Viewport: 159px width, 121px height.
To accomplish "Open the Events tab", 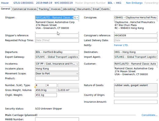I will point(105,9).
